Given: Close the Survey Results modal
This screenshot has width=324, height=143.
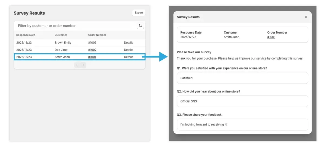Looking at the screenshot, I should click(306, 17).
